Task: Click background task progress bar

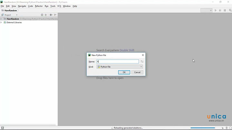Action: (203, 128)
